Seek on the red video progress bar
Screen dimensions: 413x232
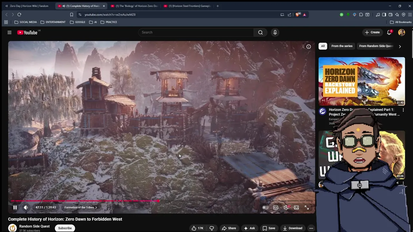pyautogui.click(x=84, y=201)
